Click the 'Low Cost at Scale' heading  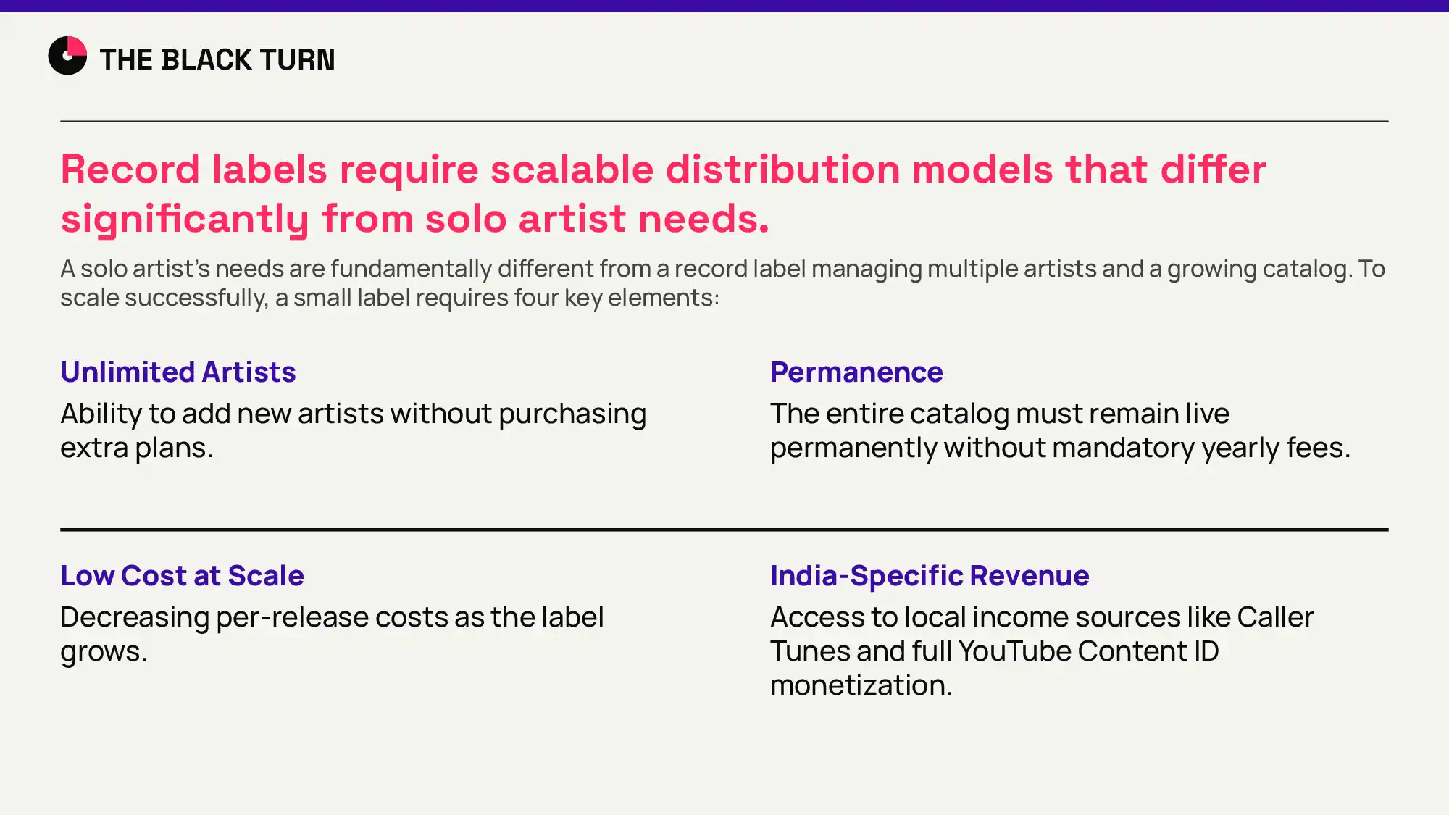182,575
